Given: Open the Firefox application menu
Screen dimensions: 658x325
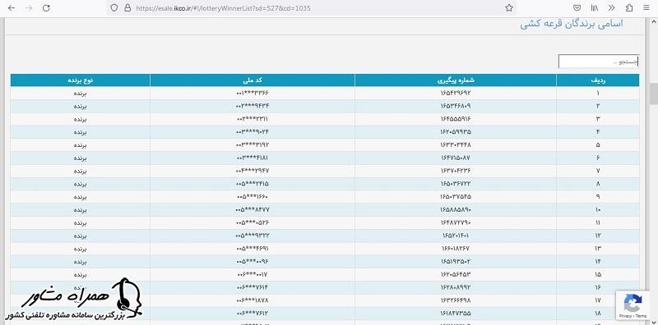Looking at the screenshot, I should (x=646, y=8).
